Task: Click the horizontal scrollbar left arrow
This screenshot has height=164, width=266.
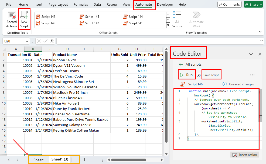Action: (x=109, y=160)
